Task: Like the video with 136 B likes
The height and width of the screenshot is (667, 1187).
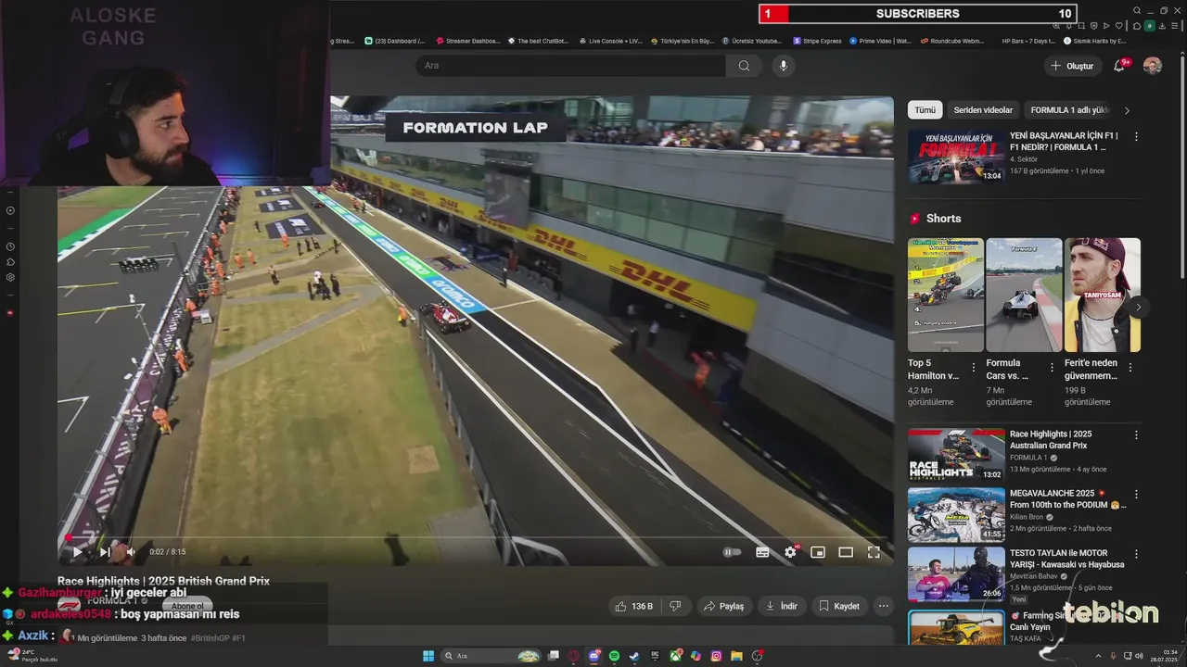Action: pos(633,606)
